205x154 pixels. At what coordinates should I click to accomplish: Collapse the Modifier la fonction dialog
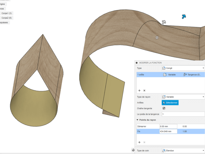click(x=137, y=63)
